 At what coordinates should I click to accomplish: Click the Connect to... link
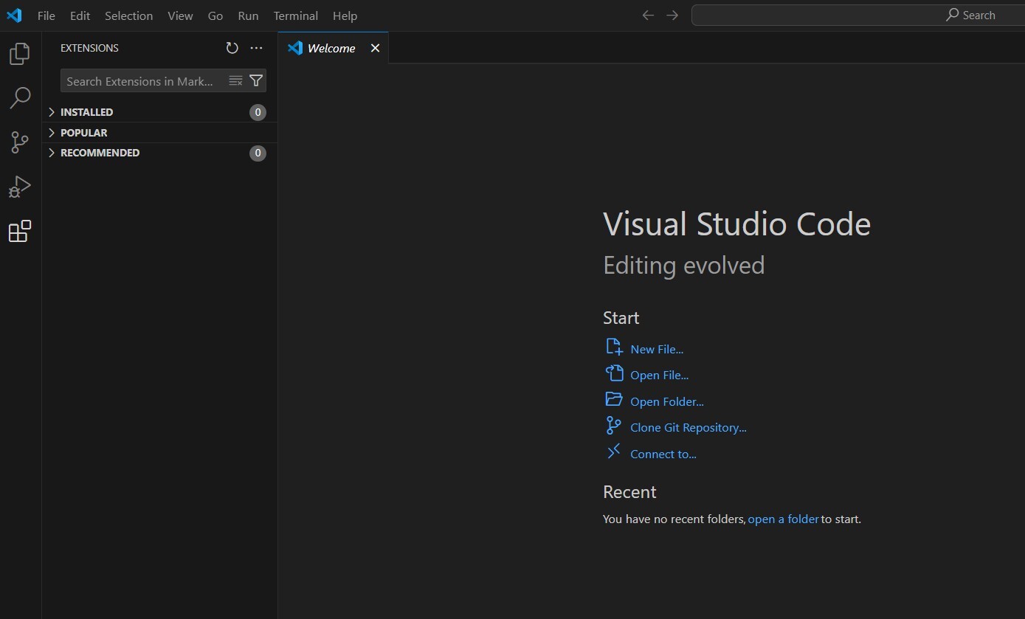click(663, 454)
